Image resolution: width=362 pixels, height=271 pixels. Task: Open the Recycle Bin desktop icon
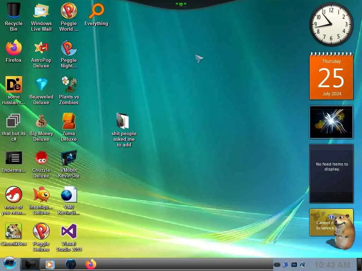[14, 17]
